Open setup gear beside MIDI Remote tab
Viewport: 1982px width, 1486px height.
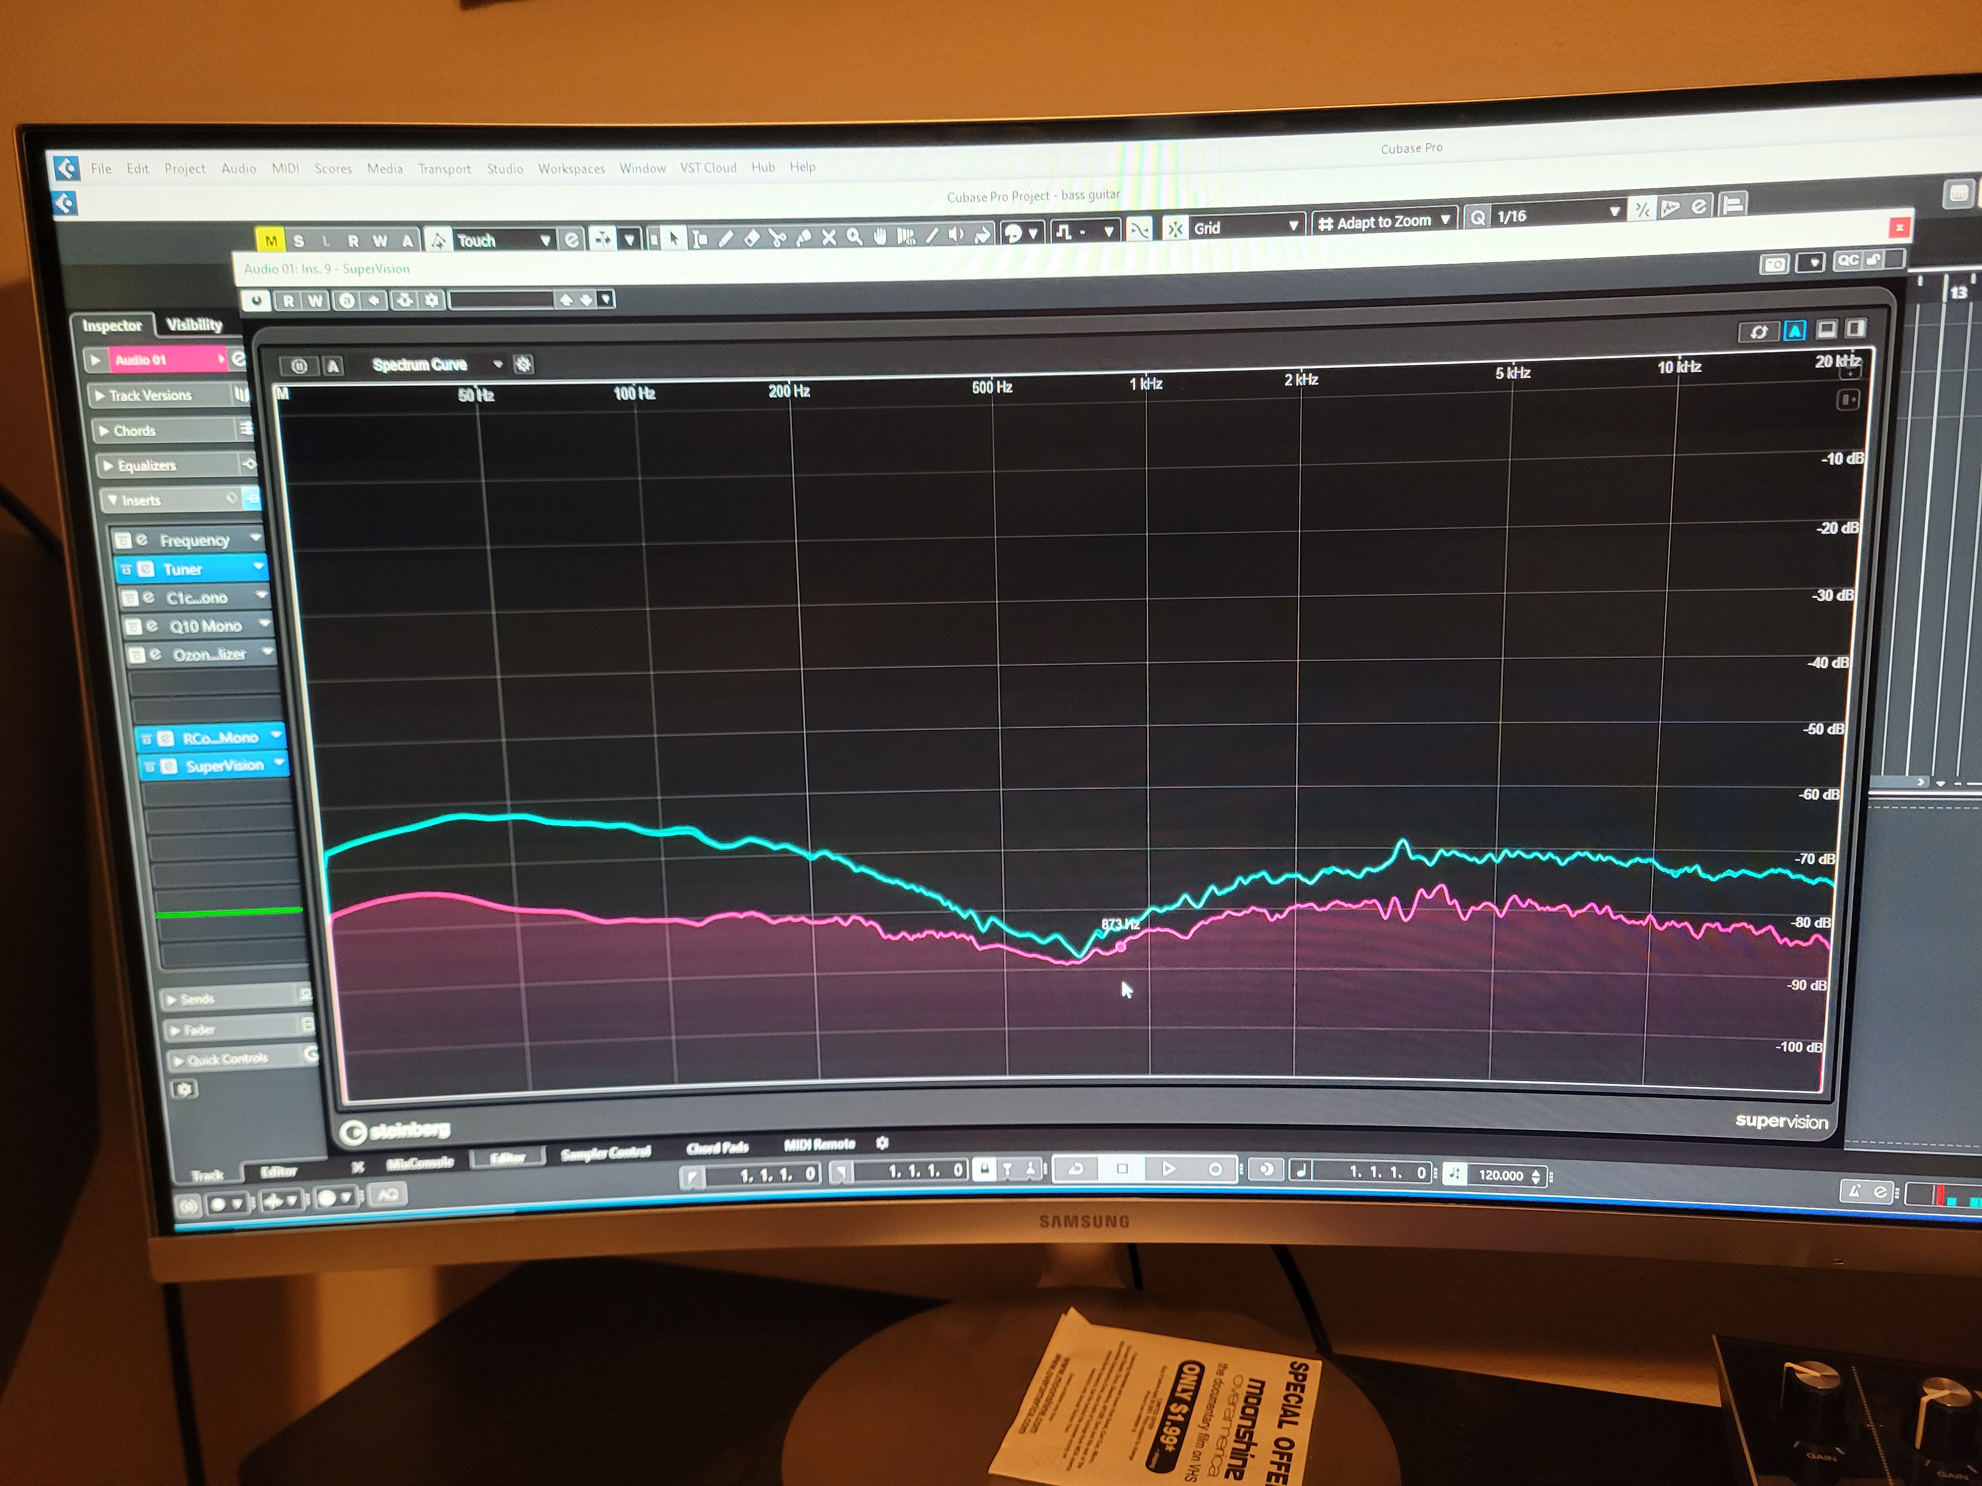coord(882,1143)
